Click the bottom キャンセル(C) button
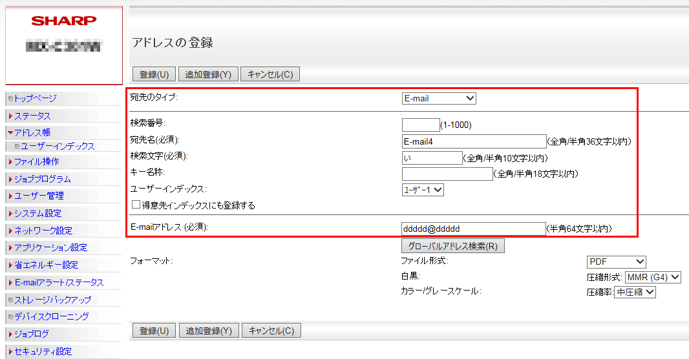689x359 pixels. pyautogui.click(x=271, y=331)
